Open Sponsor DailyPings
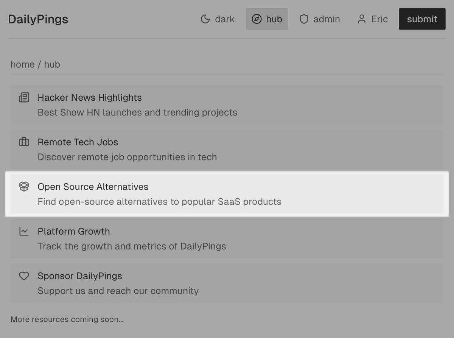Screen dimensions: 454x338 [x=226, y=283]
